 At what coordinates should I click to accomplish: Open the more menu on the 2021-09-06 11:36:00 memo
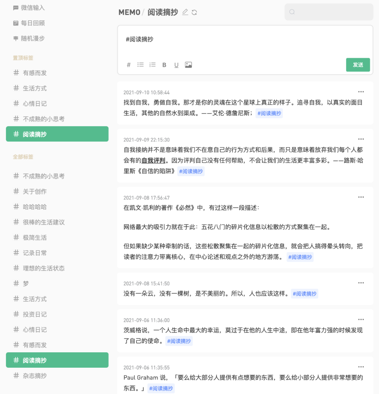(x=361, y=319)
